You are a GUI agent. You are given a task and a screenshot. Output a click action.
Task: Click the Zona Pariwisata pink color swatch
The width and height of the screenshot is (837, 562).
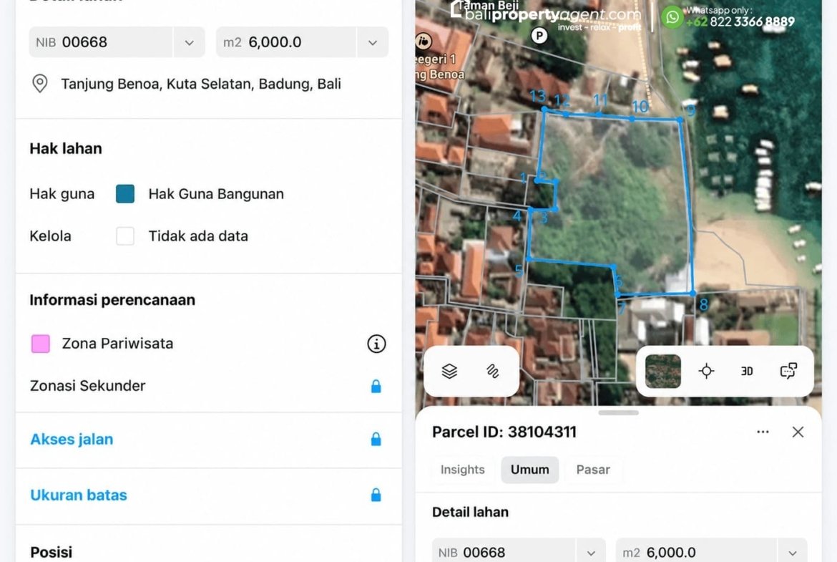[x=41, y=344]
